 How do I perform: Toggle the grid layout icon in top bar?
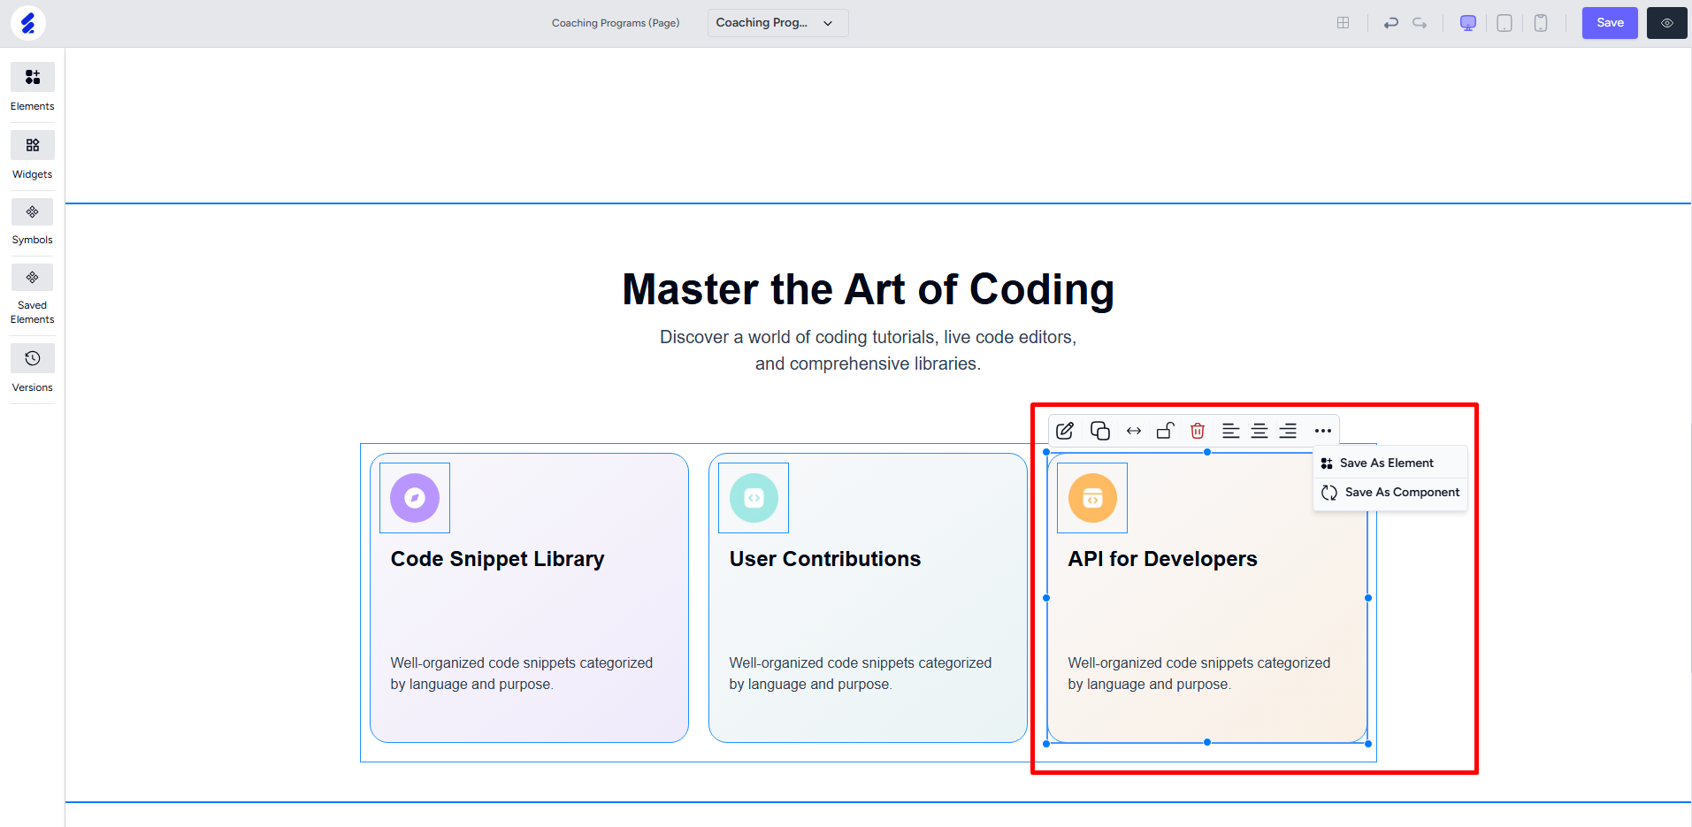[x=1343, y=23]
